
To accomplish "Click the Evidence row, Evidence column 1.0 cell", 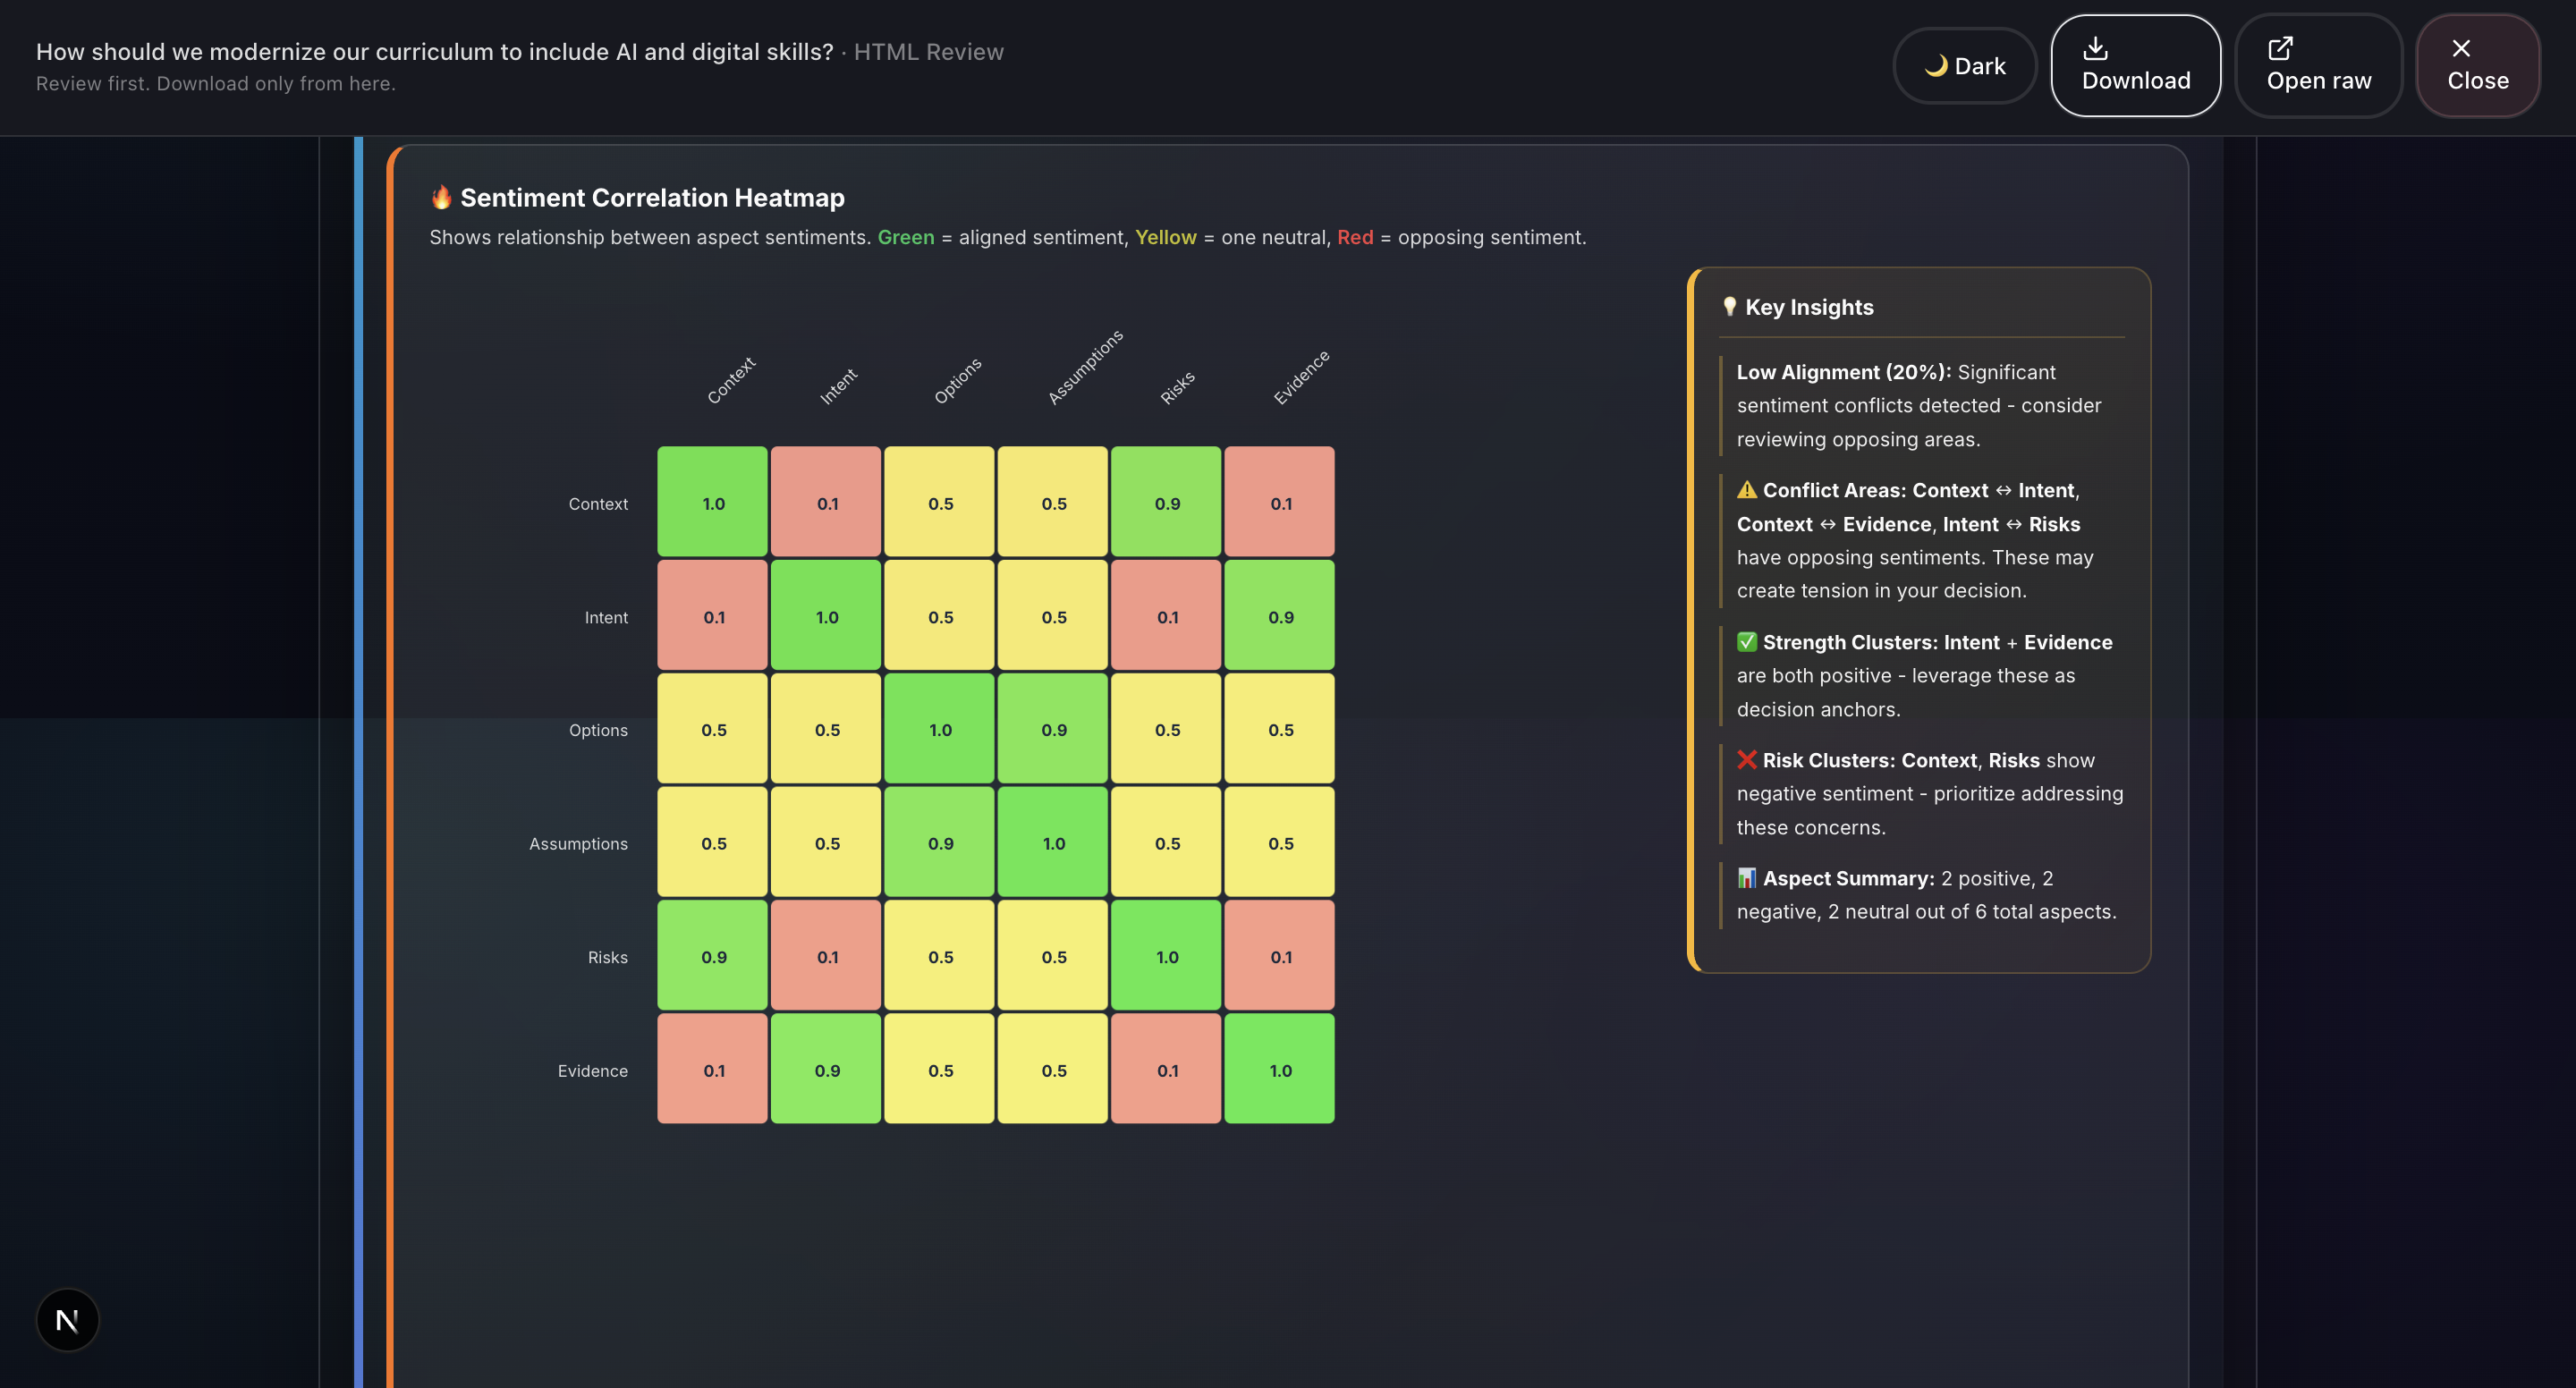I will 1279,1069.
